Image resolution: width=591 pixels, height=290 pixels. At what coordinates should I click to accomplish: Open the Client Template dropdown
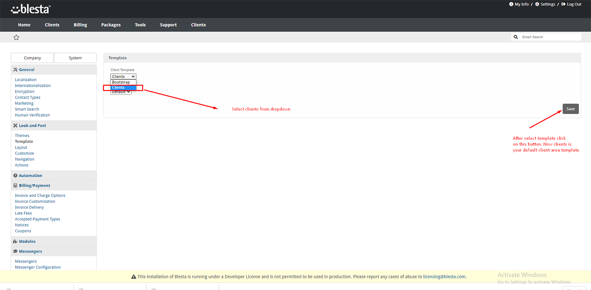(x=123, y=77)
